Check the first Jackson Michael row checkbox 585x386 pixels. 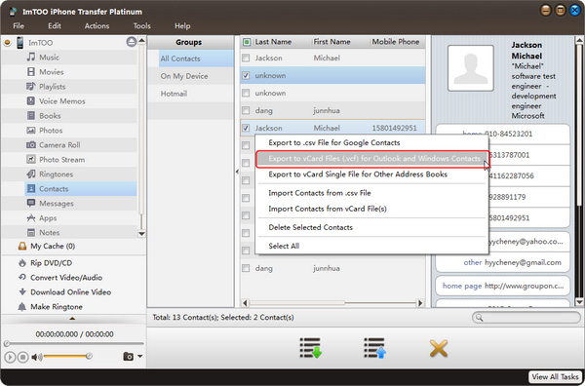[246, 58]
